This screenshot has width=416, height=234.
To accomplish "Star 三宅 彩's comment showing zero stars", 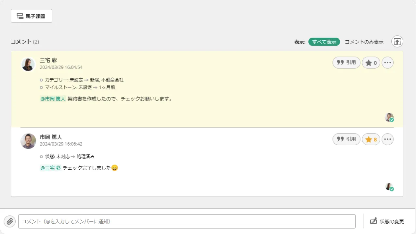I will [x=371, y=62].
